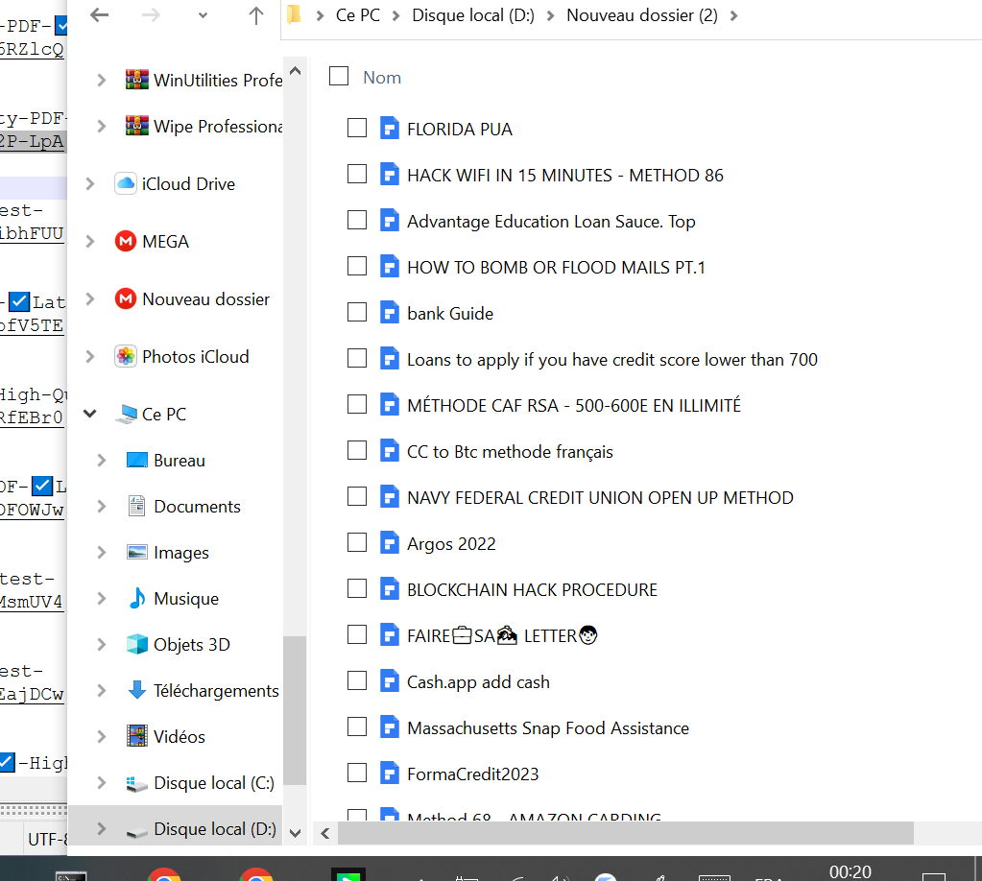Select the Argos 2022 file name
This screenshot has width=982, height=881.
[451, 544]
